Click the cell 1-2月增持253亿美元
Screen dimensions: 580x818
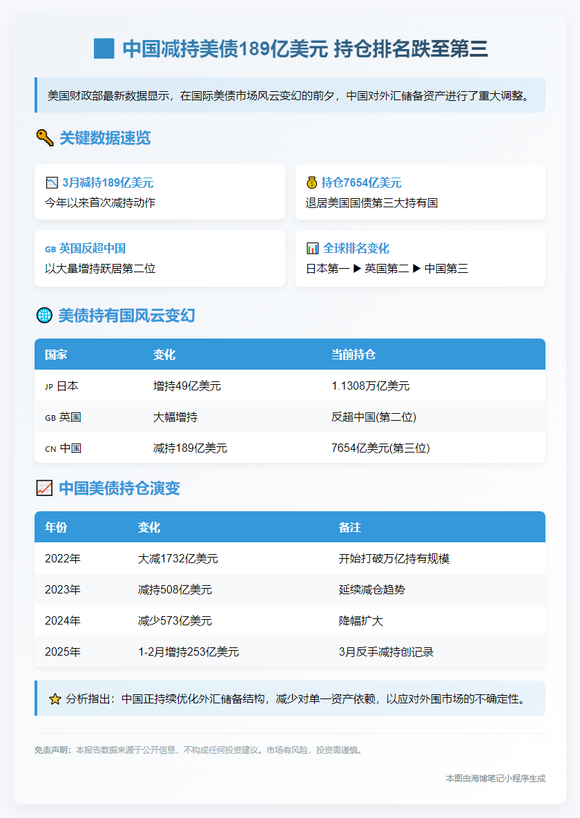click(x=188, y=651)
